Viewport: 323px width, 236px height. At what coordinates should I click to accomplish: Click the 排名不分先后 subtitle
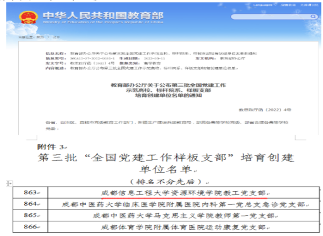169,182
